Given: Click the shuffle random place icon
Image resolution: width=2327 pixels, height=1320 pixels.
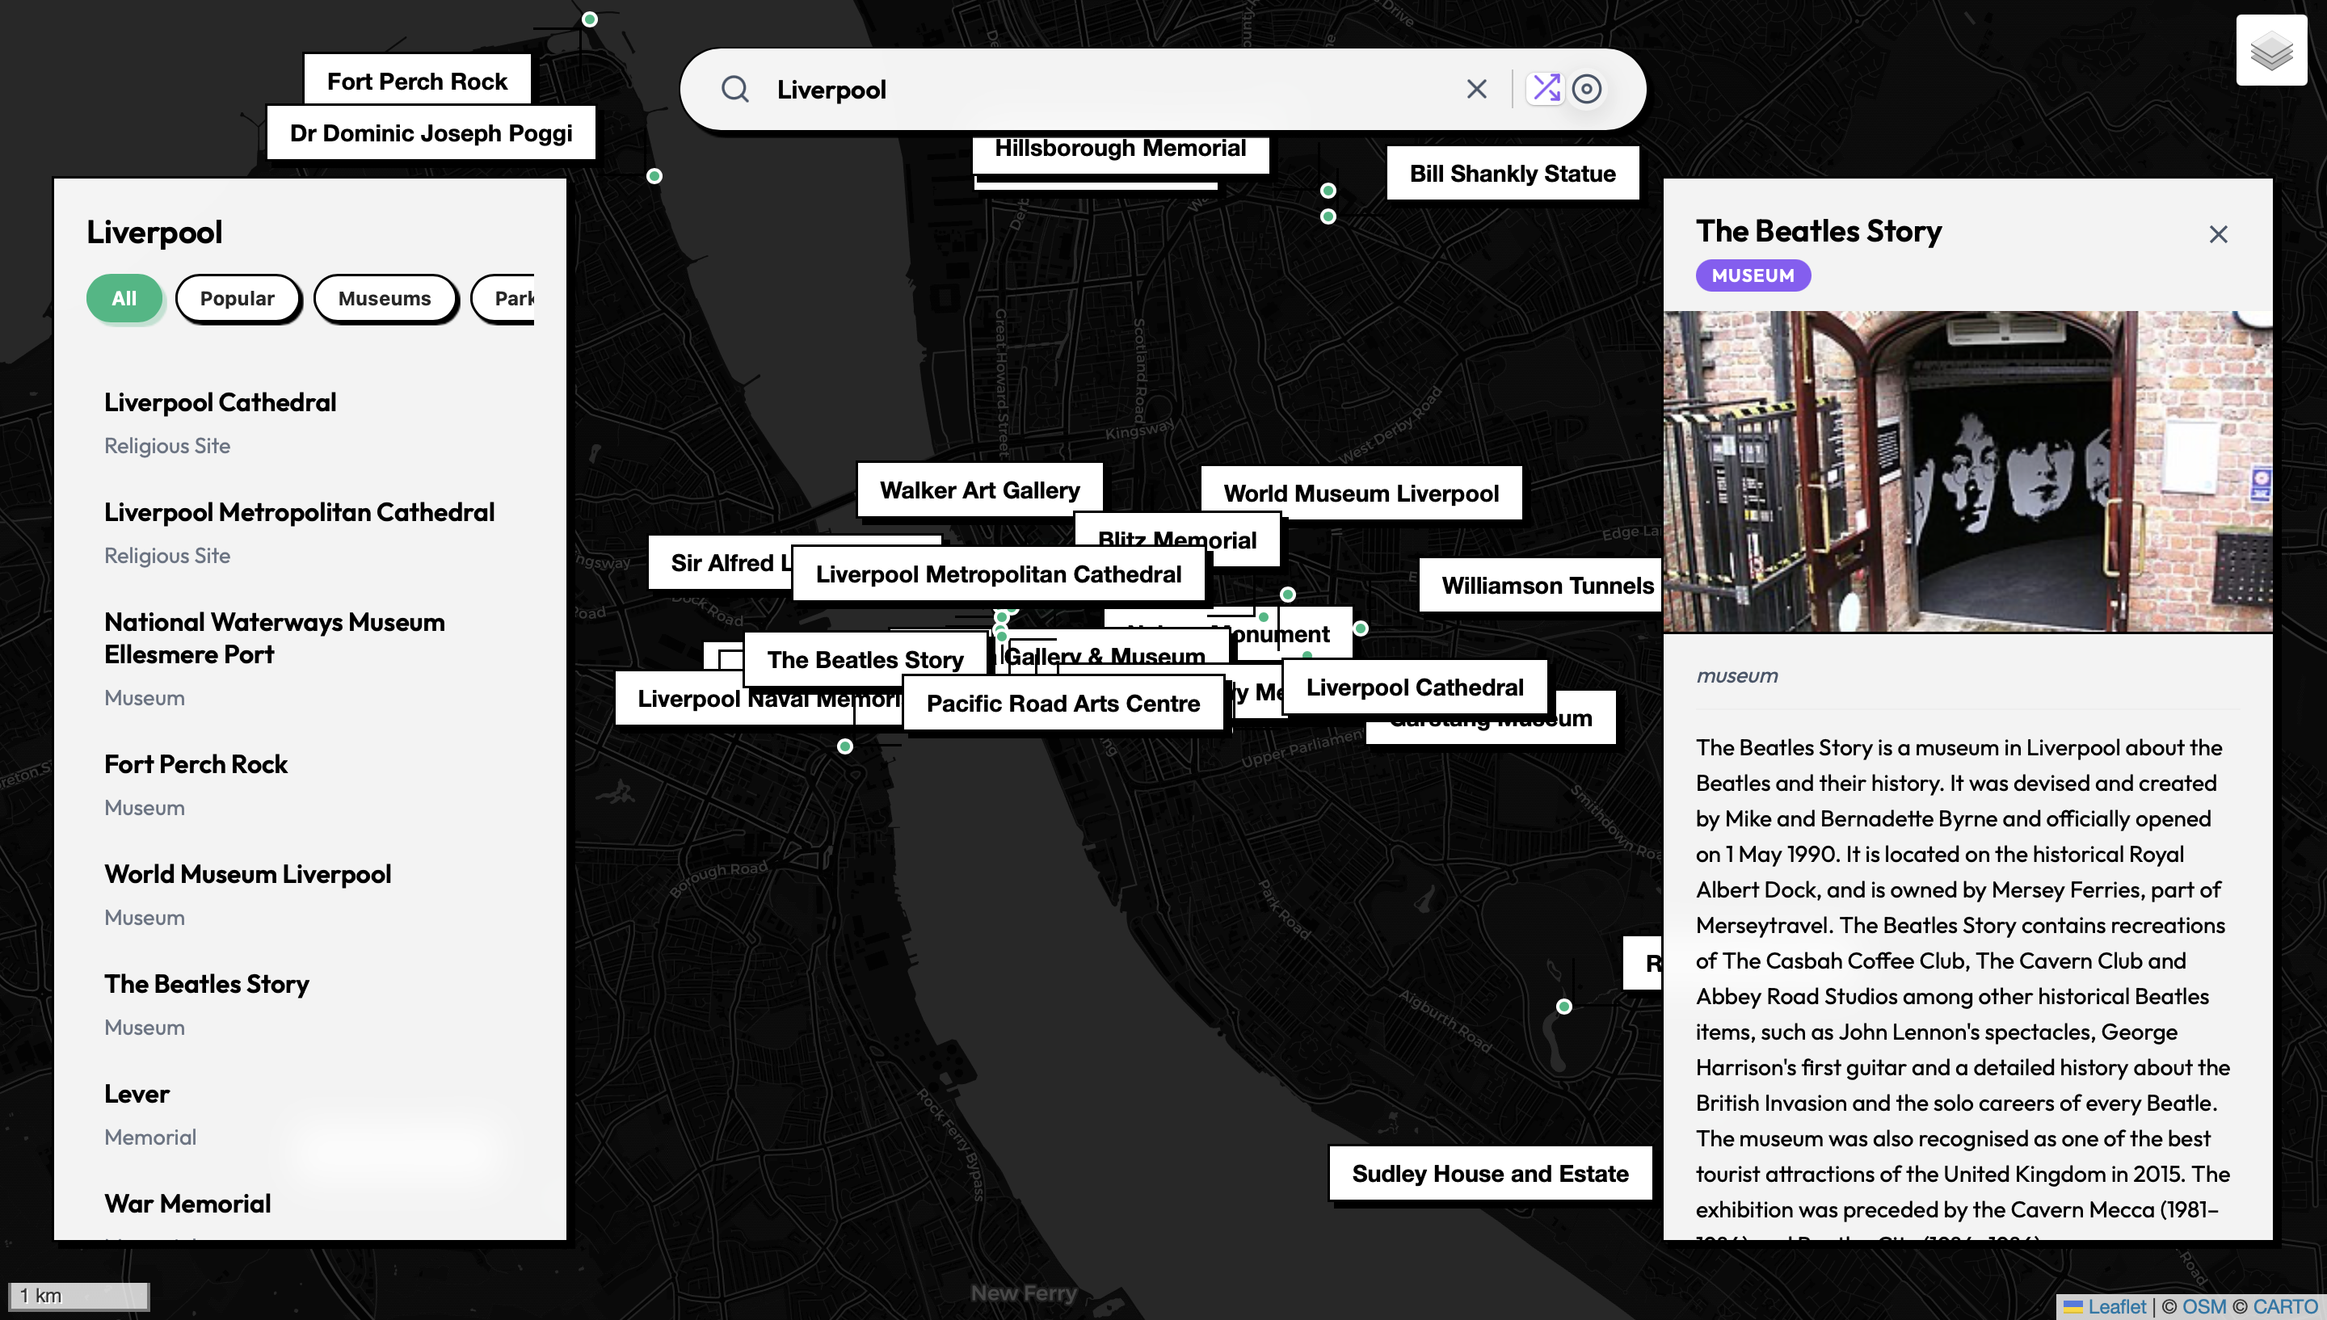Looking at the screenshot, I should coord(1545,89).
